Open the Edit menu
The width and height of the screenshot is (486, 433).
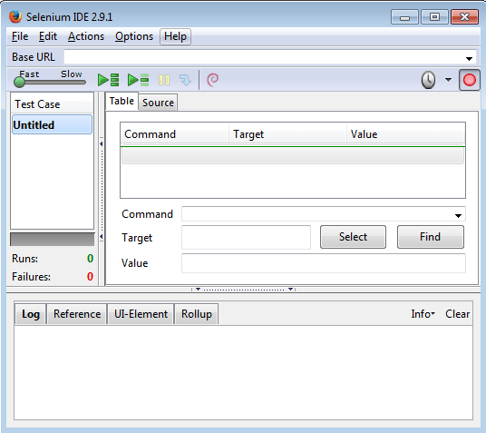coord(48,36)
